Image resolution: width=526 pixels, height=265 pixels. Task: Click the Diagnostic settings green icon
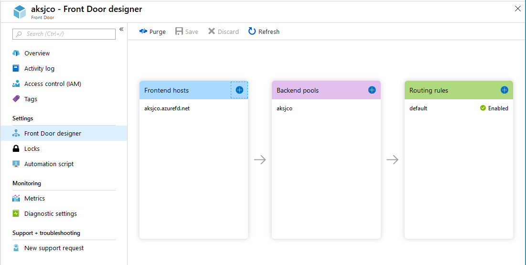tap(16, 214)
